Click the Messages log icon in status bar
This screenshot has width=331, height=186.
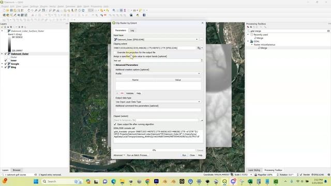[x=329, y=175]
